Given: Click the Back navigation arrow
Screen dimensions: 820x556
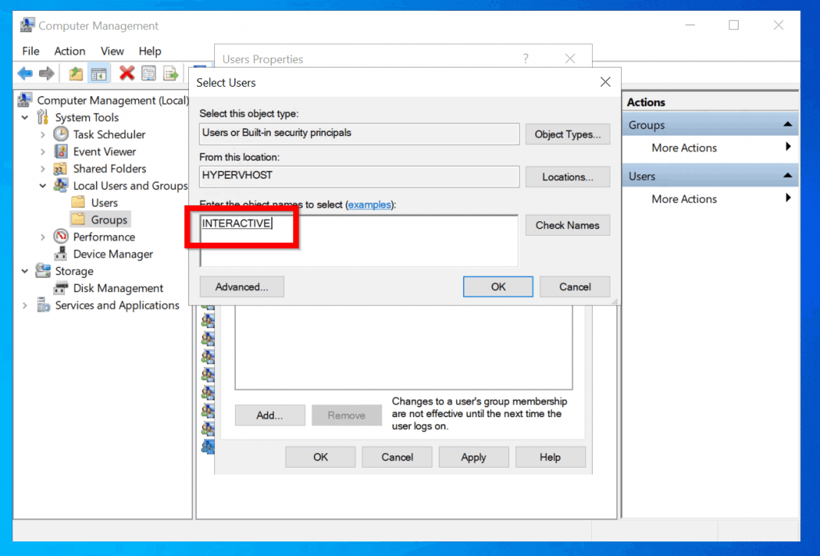Looking at the screenshot, I should (x=25, y=73).
